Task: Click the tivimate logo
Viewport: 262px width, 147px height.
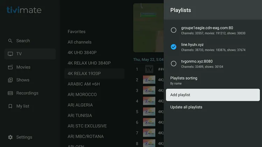Action: [x=24, y=10]
